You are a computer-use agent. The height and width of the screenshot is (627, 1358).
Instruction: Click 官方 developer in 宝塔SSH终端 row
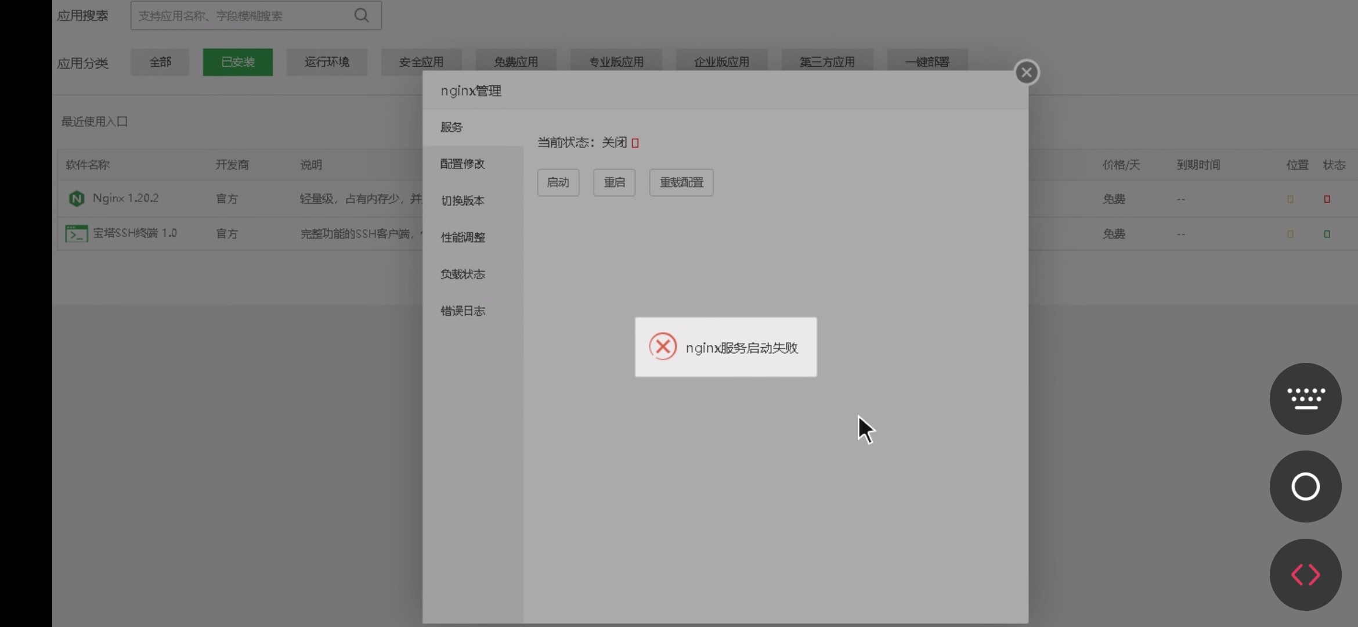[227, 234]
